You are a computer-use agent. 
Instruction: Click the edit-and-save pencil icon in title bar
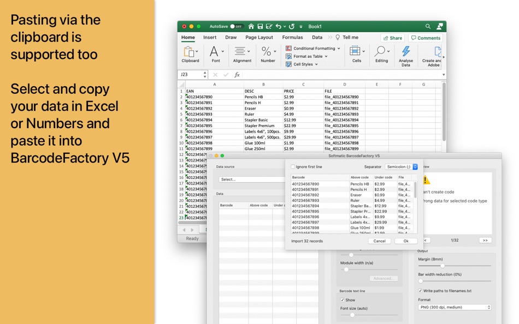point(269,26)
